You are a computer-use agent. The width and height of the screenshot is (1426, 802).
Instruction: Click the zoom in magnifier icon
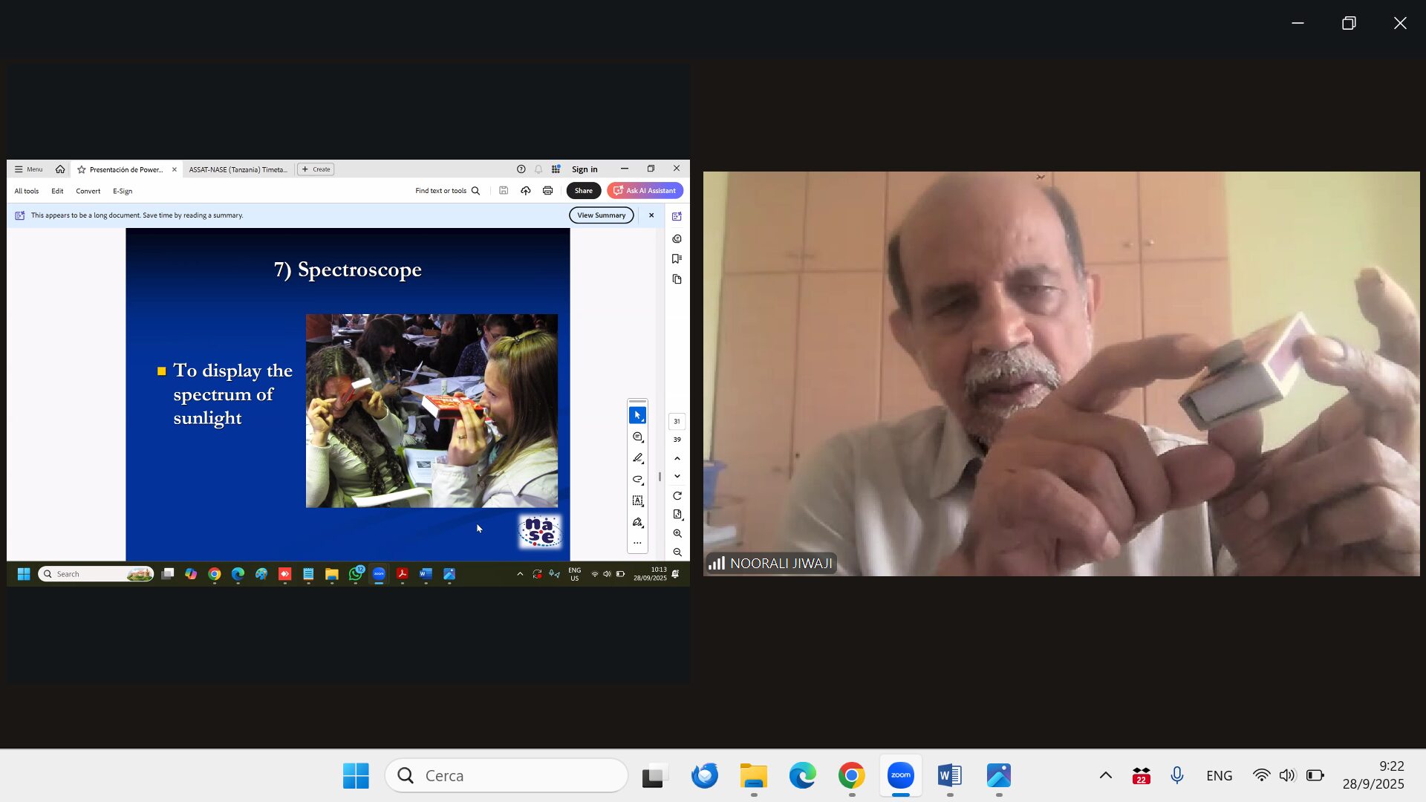677,533
